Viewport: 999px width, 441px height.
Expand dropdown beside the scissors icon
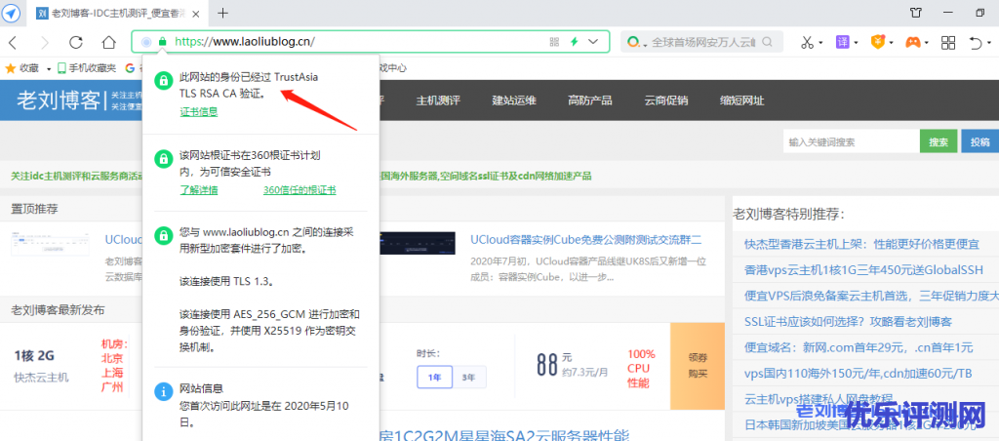(822, 43)
